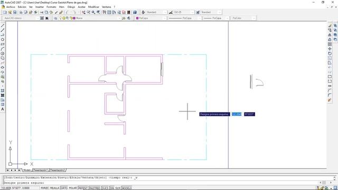Toggle REFENT object snap

coord(83,188)
